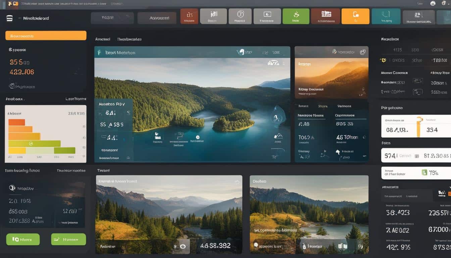Image resolution: width=451 pixels, height=258 pixels.
Task: Click the leaf logo in lake panel header
Action: (x=99, y=52)
